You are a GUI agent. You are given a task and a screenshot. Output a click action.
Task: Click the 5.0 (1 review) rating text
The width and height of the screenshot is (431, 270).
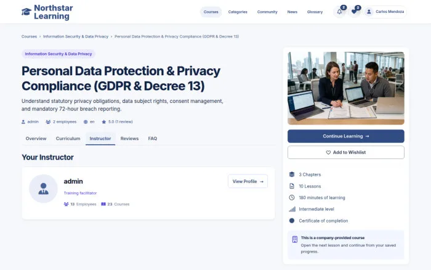121,122
